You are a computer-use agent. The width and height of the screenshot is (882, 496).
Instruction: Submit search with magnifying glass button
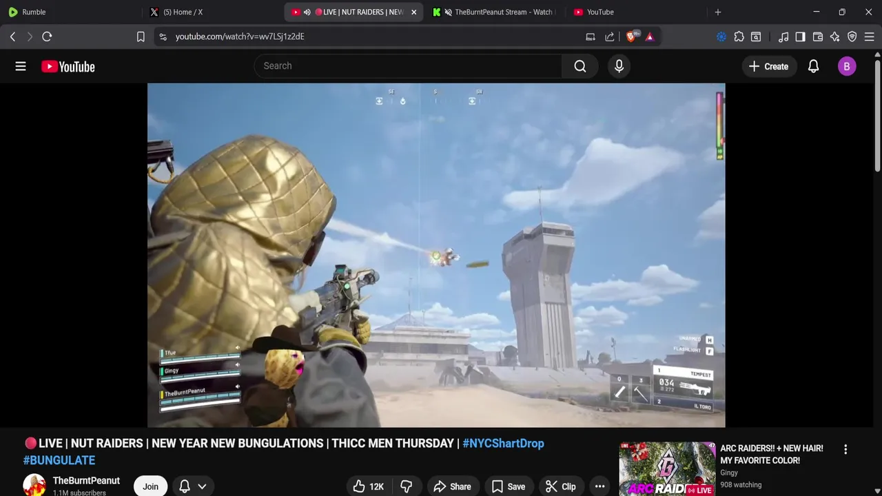(x=580, y=66)
